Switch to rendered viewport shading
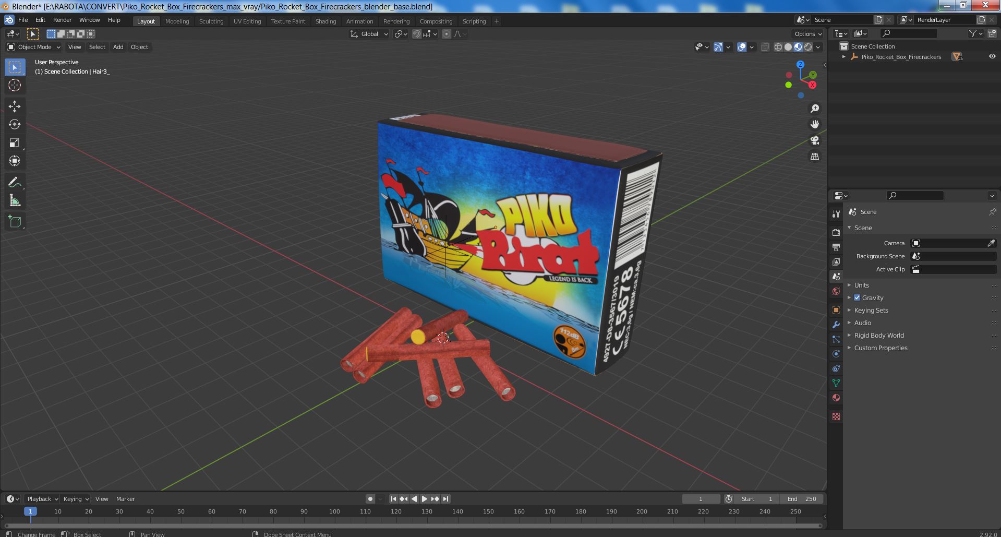 (808, 47)
